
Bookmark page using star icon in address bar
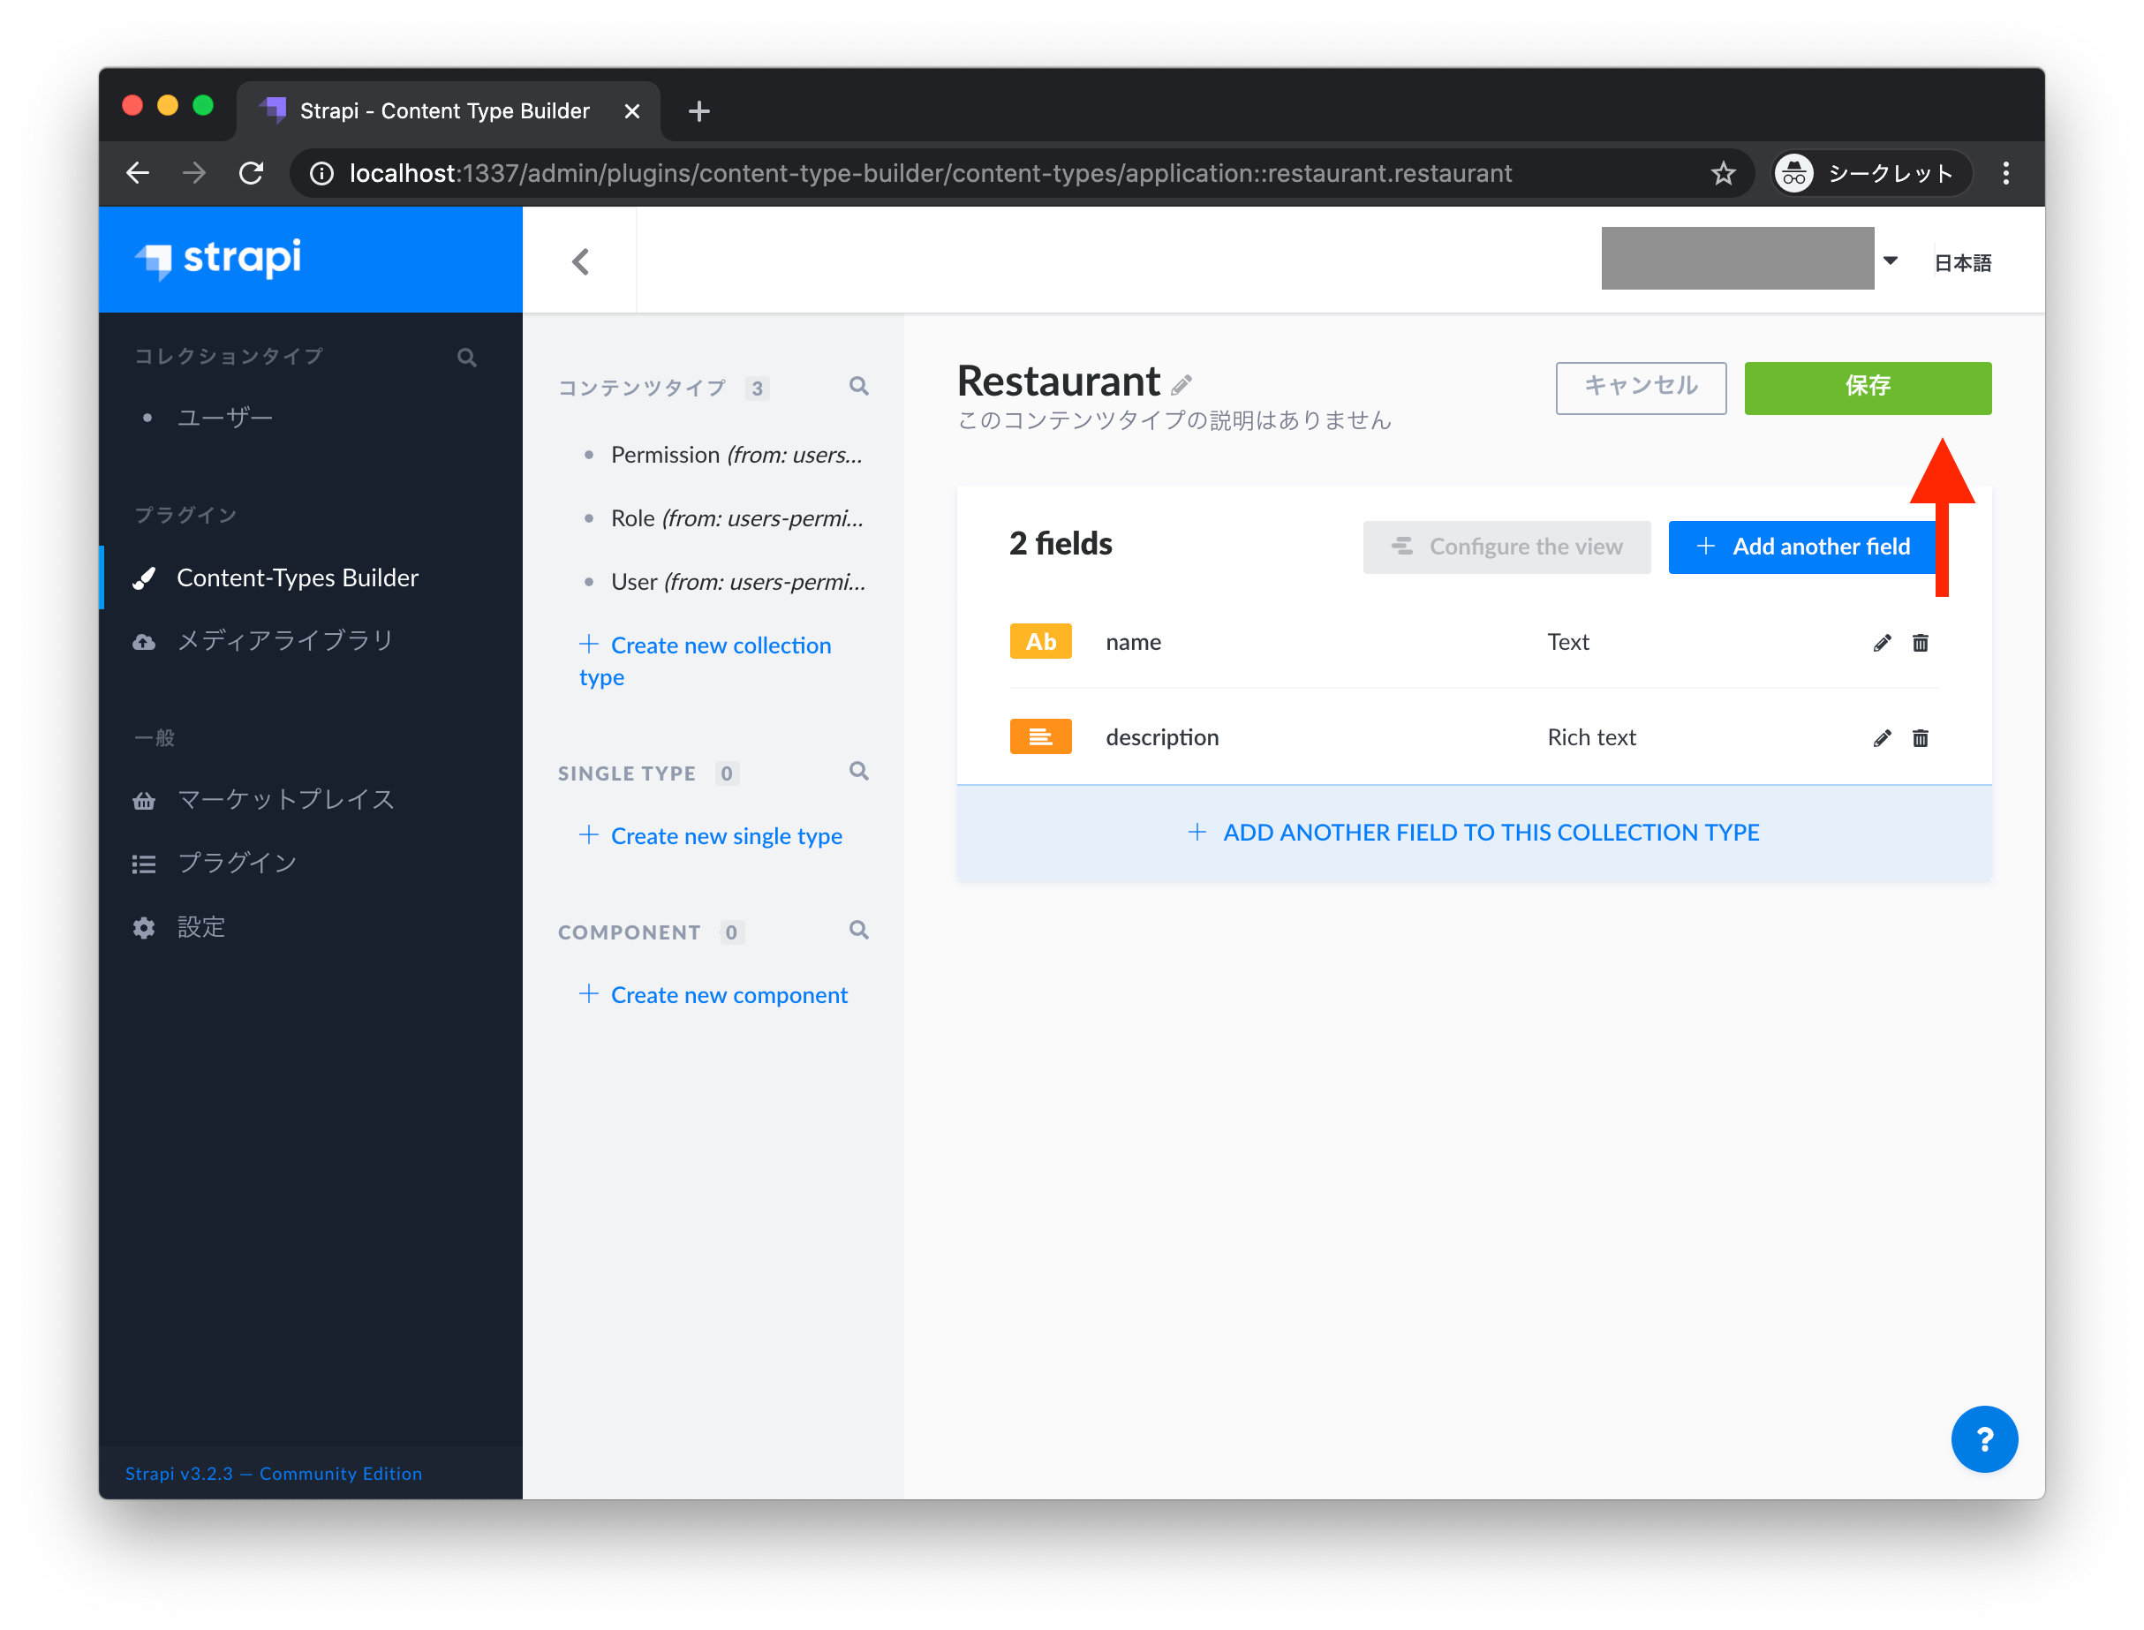(x=1722, y=174)
